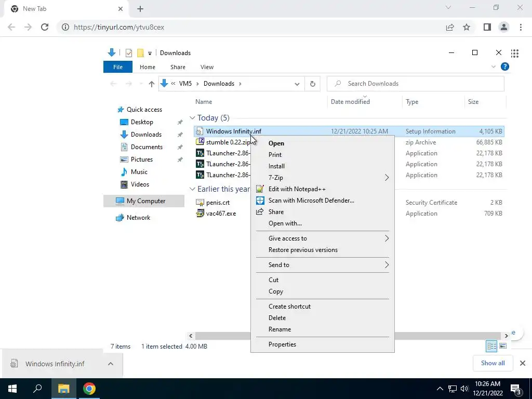This screenshot has height=399, width=532.
Task: Switch to large icons view layout icon
Action: (503, 346)
